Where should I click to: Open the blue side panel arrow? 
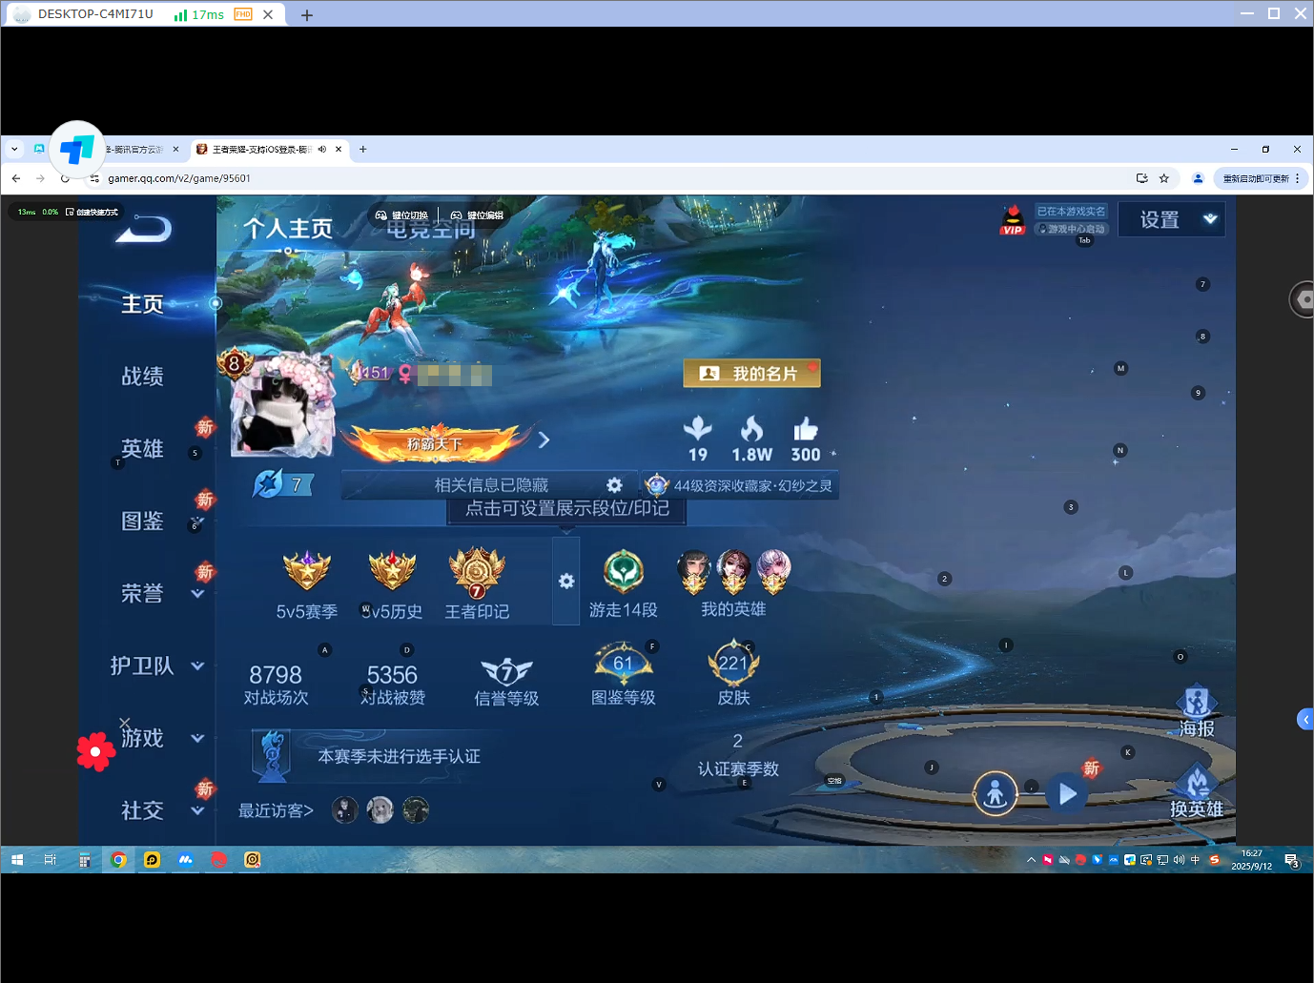[1305, 719]
